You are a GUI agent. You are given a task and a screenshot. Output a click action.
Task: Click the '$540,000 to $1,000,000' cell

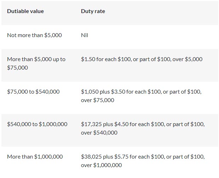click(37, 124)
